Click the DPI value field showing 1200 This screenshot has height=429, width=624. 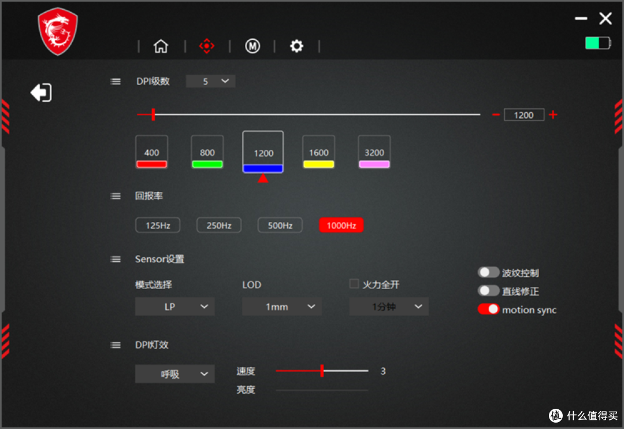click(523, 115)
